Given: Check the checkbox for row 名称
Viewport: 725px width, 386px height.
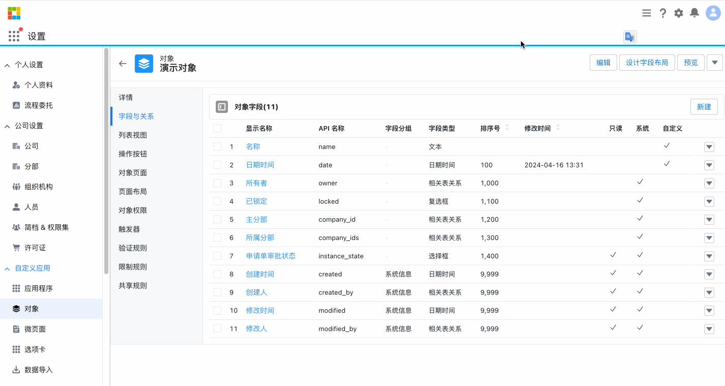Looking at the screenshot, I should point(217,146).
